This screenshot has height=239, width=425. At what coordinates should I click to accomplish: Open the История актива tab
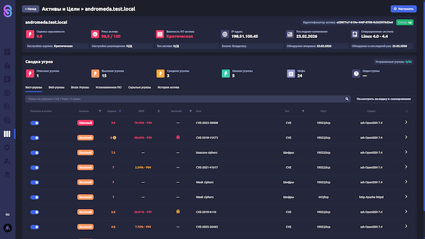(x=168, y=88)
